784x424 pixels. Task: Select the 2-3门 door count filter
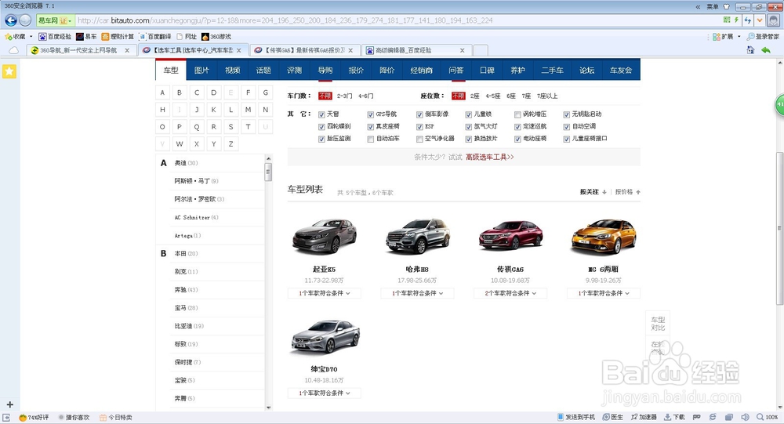click(x=344, y=96)
